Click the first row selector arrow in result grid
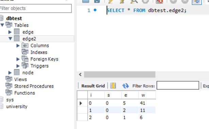The width and height of the screenshot is (209, 129). click(x=81, y=103)
